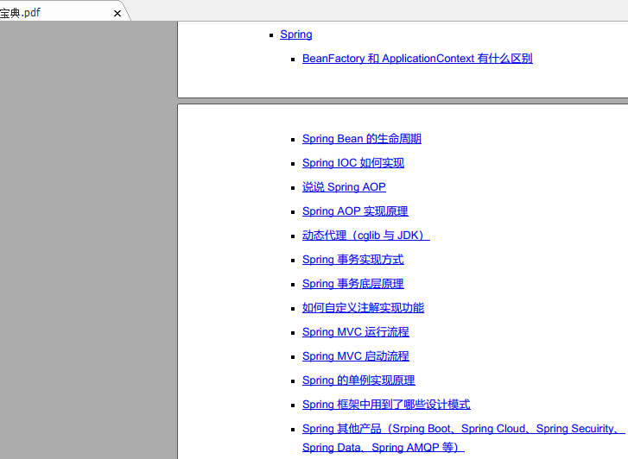628x459 pixels.
Task: Go to Spring MVC 运行流程
Action: [356, 332]
